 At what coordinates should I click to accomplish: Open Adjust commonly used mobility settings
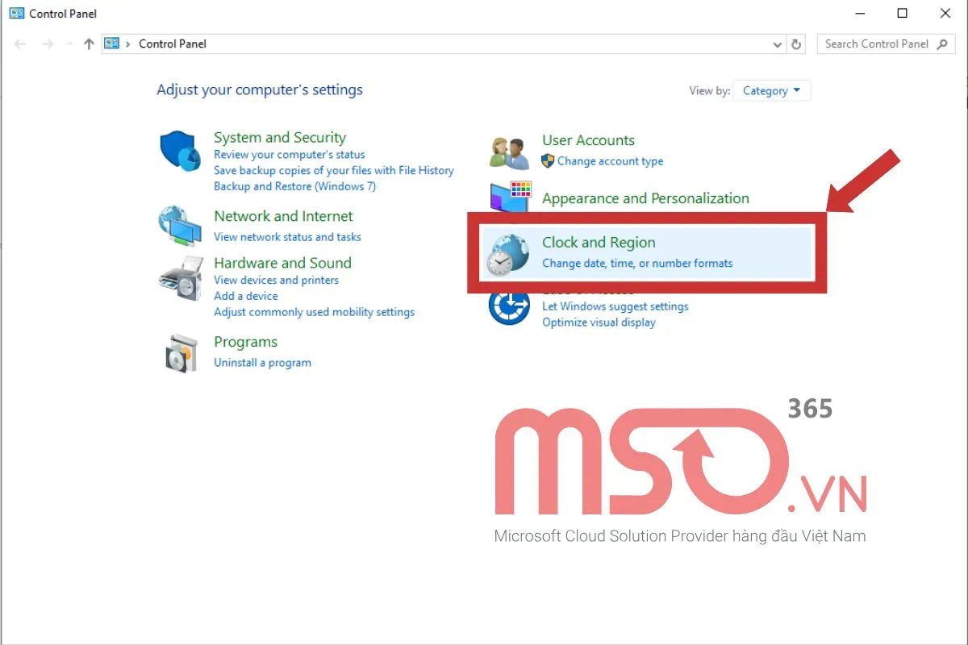314,312
